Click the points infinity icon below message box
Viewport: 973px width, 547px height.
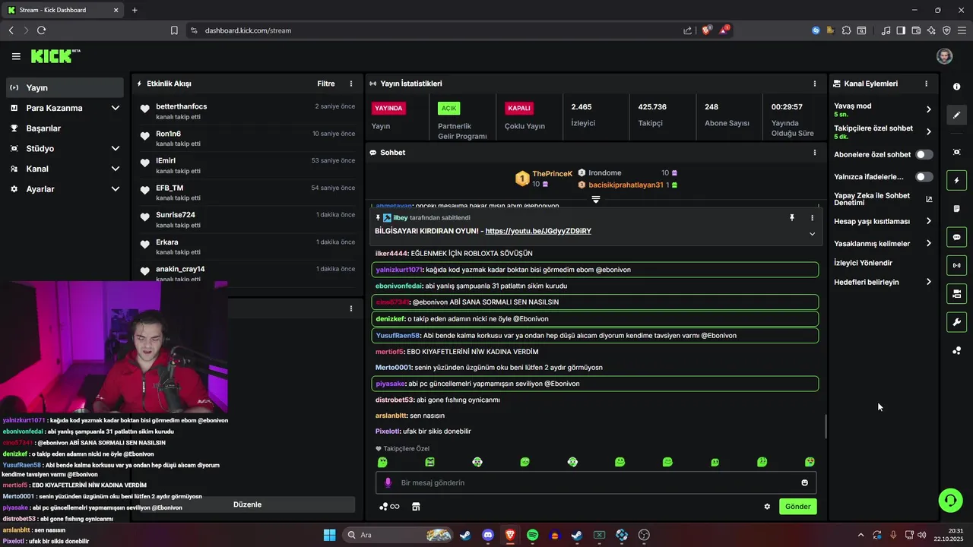point(389,507)
